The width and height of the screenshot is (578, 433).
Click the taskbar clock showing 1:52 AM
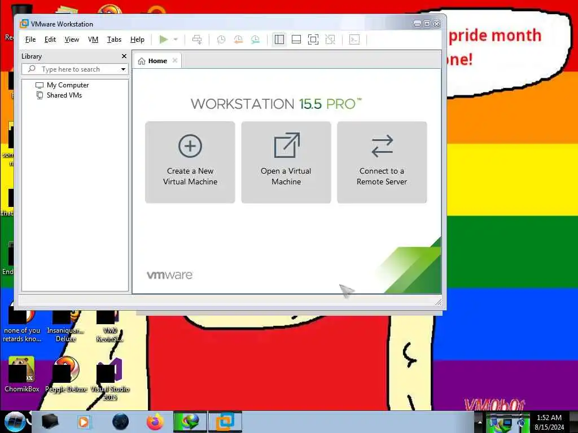tap(549, 422)
